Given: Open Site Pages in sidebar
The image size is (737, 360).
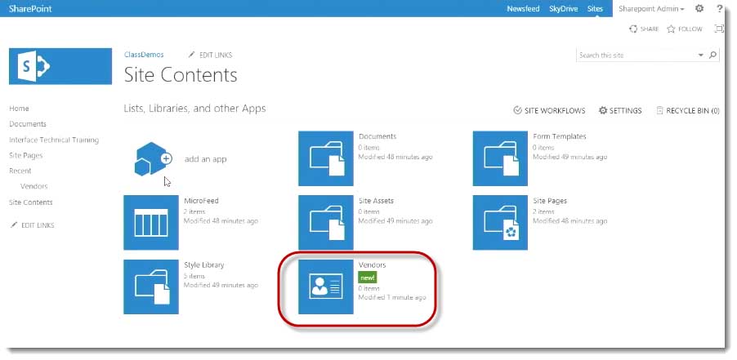Looking at the screenshot, I should click(x=26, y=155).
